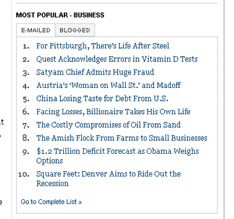
Task: Read 'China Losing Taste for Debt' story
Action: 102,98
